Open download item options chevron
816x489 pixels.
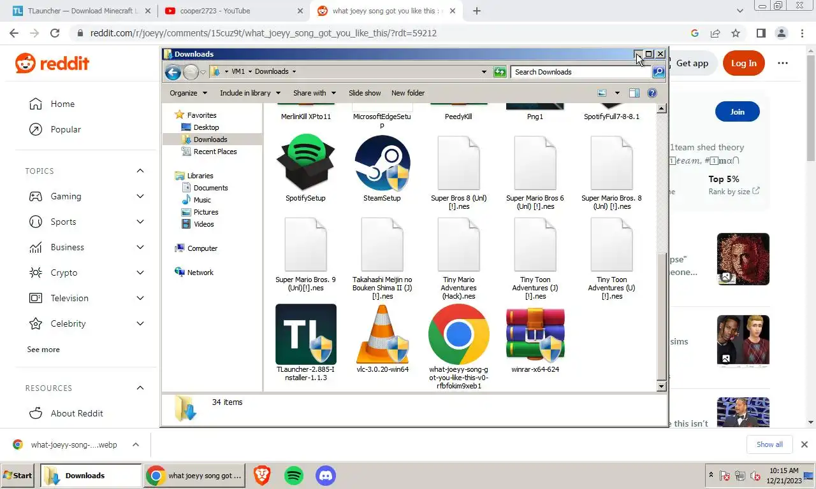135,444
